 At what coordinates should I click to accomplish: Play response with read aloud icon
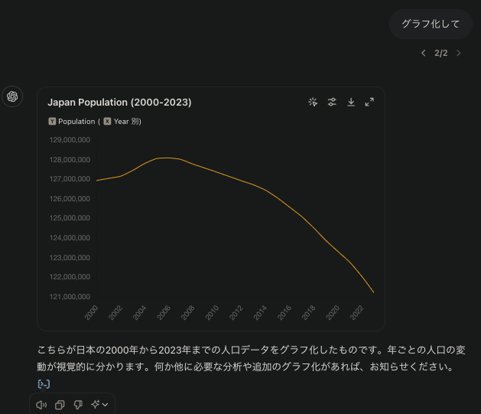pyautogui.click(x=41, y=405)
